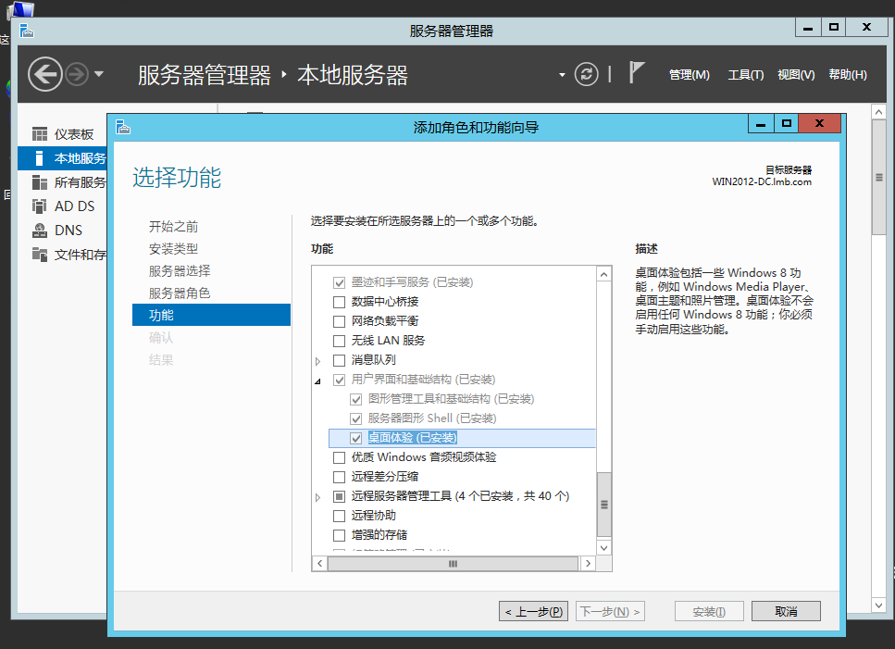Image resolution: width=895 pixels, height=649 pixels.
Task: Click the wizard title bar icon
Action: 123,127
